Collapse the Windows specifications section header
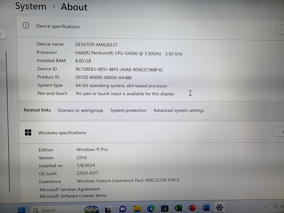 151,132
